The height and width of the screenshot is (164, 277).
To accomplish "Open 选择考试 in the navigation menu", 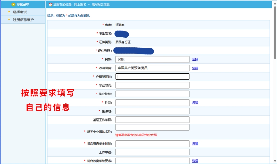I will point(20,12).
